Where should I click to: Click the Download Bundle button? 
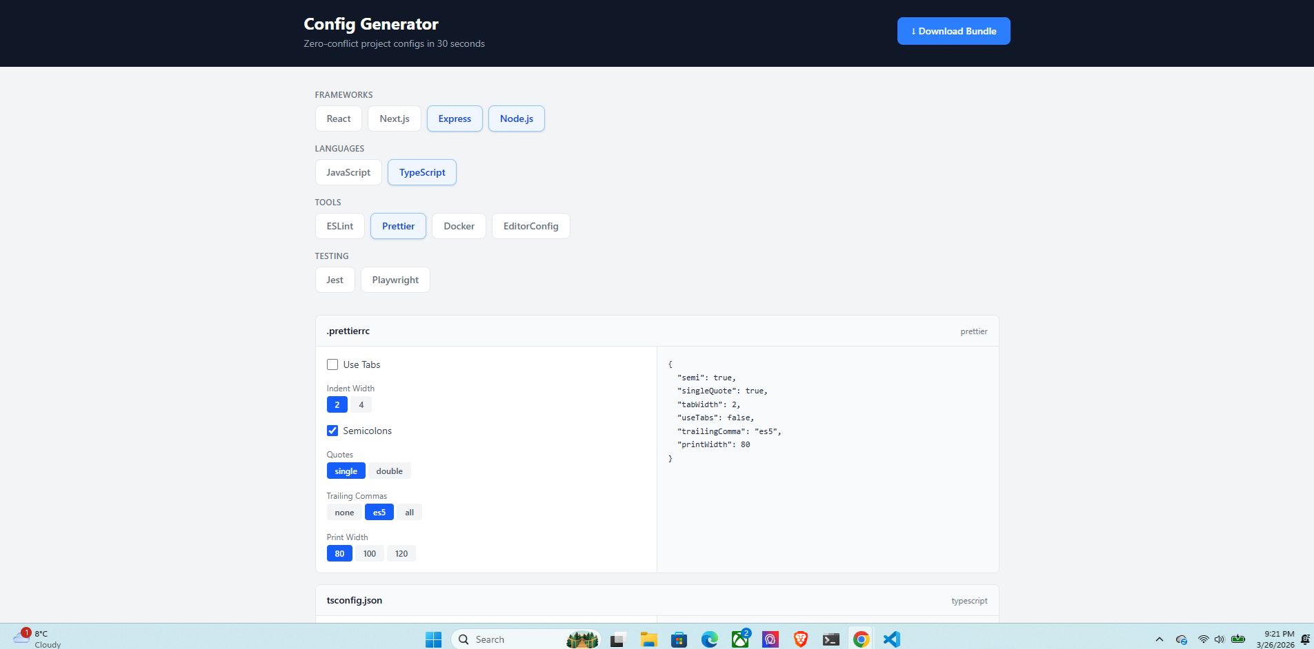pos(953,31)
